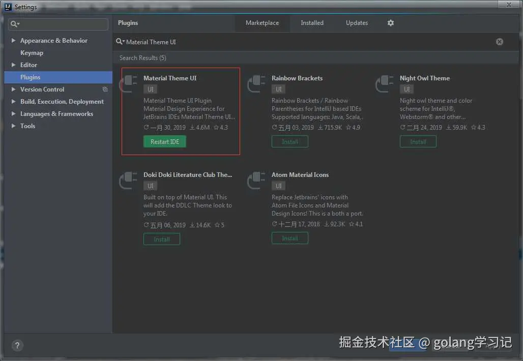Screen dimensions: 523x361
Task: Click the magnifier icon in plugin search
Action: click(120, 42)
